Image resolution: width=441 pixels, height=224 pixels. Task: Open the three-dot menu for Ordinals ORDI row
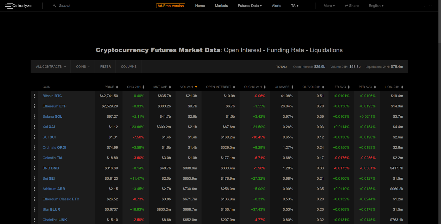pos(34,147)
